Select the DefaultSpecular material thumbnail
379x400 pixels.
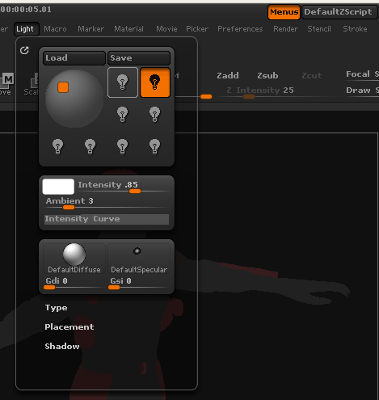(139, 258)
